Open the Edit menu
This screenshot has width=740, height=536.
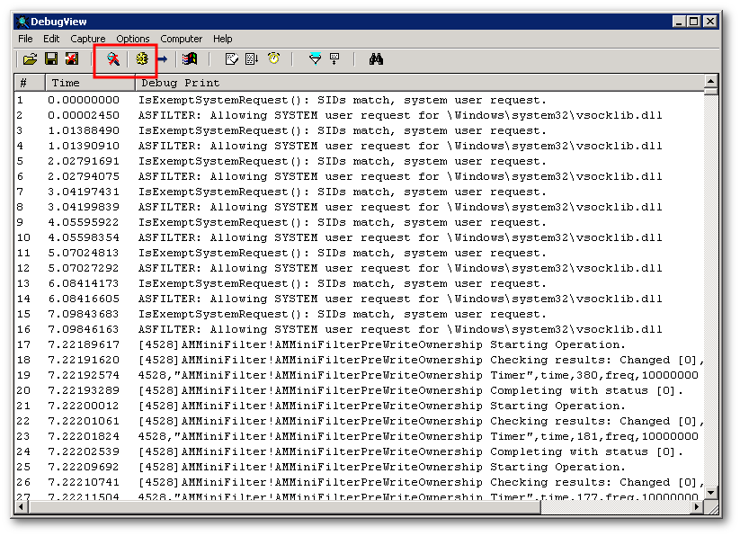[x=51, y=39]
